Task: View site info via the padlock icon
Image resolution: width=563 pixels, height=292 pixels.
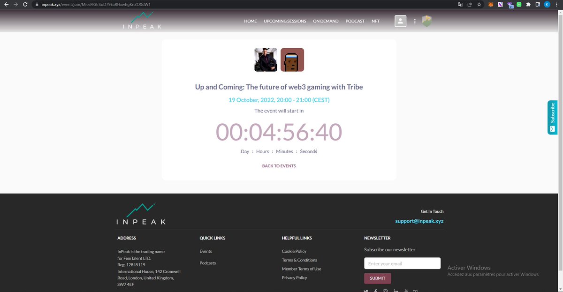Action: click(37, 4)
